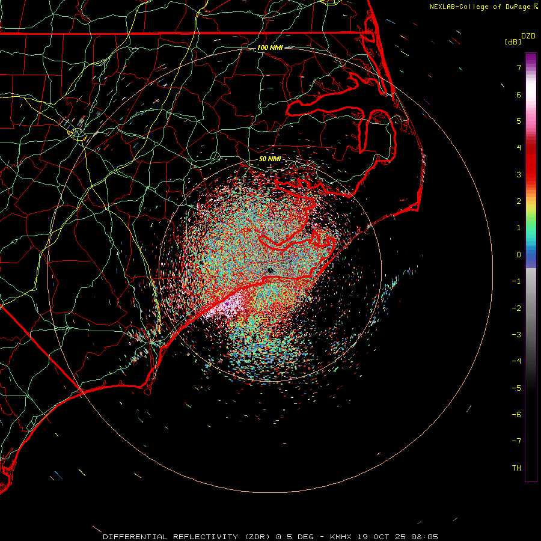Image resolution: width=541 pixels, height=541 pixels.
Task: Click the "100 NMI" range ring label
Action: point(270,47)
